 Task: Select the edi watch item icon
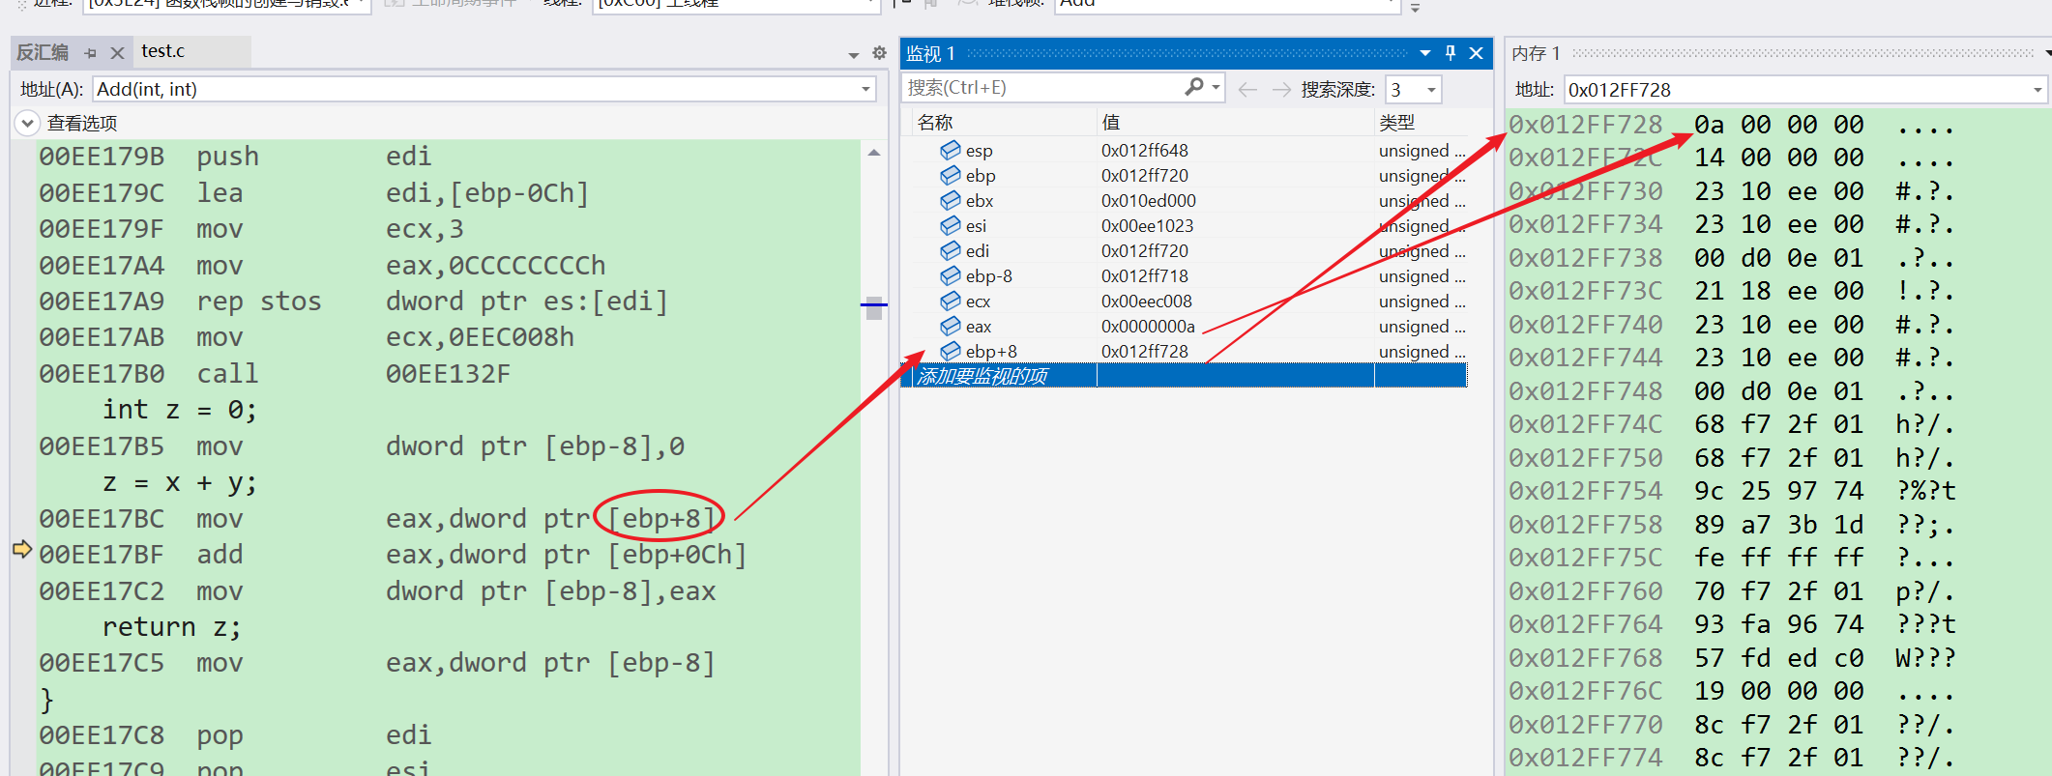click(951, 250)
